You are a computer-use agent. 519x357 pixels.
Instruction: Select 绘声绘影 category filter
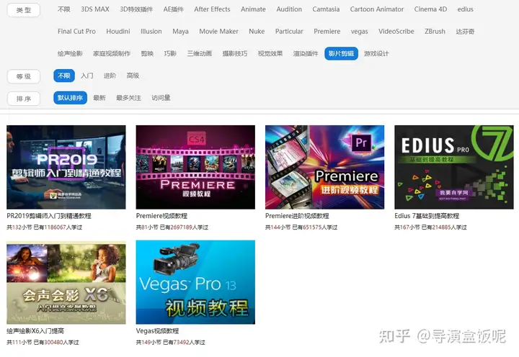[70, 53]
